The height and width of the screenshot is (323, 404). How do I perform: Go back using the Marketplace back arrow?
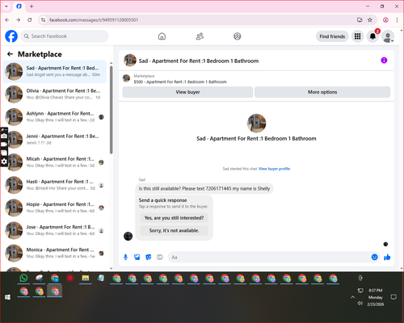click(10, 54)
